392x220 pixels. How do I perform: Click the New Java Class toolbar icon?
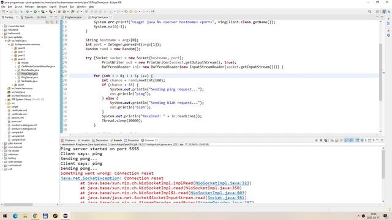[64, 12]
